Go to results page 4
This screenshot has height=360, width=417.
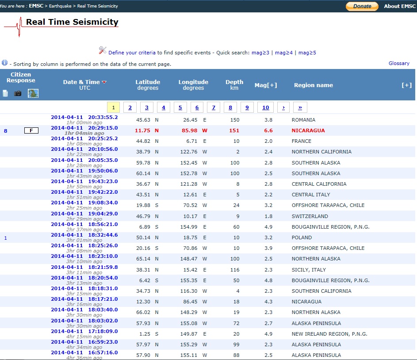[x=164, y=107]
